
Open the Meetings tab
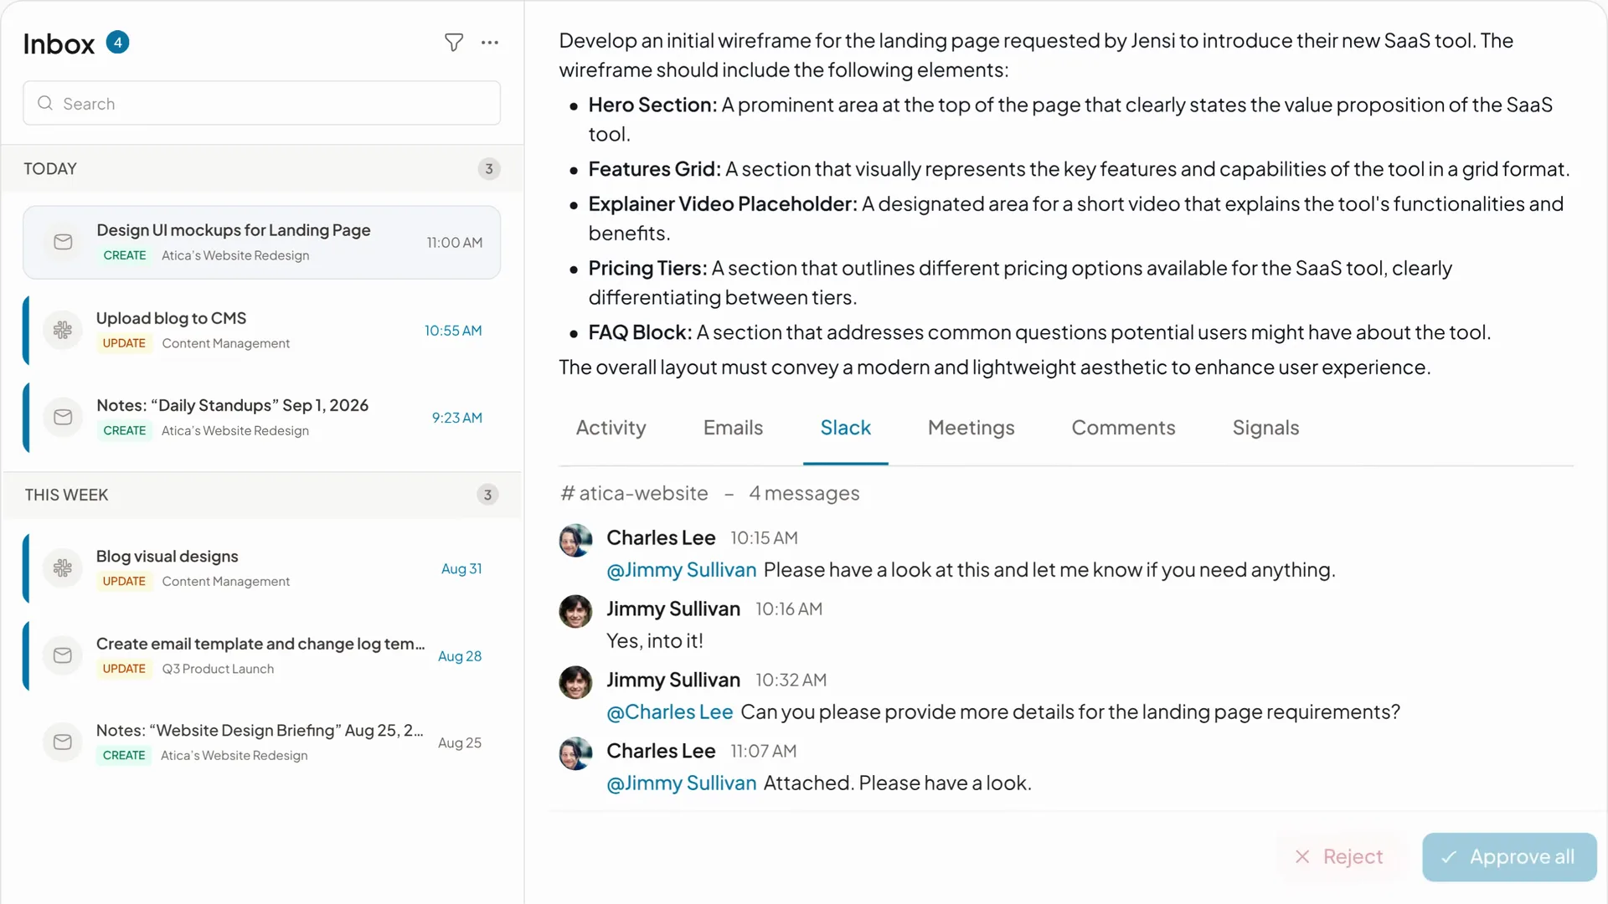pyautogui.click(x=971, y=428)
